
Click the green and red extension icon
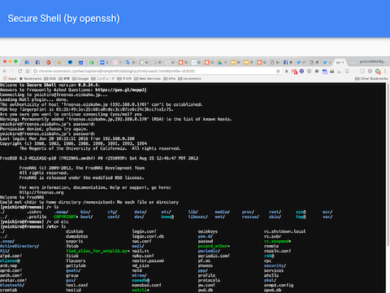coord(378,72)
